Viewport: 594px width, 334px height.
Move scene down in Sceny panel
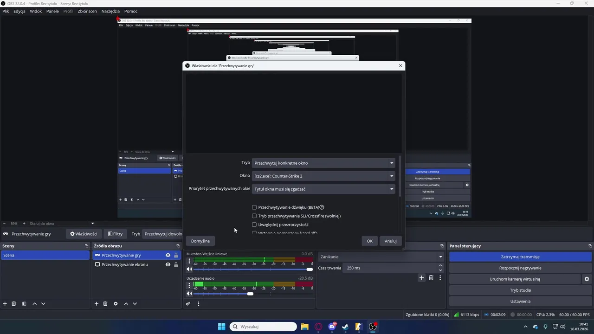tap(43, 304)
